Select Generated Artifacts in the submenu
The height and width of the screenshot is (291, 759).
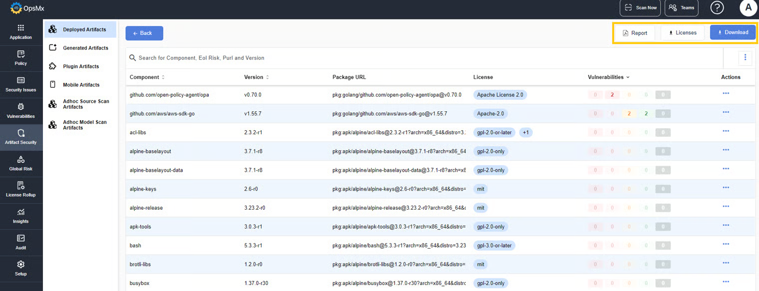tap(85, 48)
